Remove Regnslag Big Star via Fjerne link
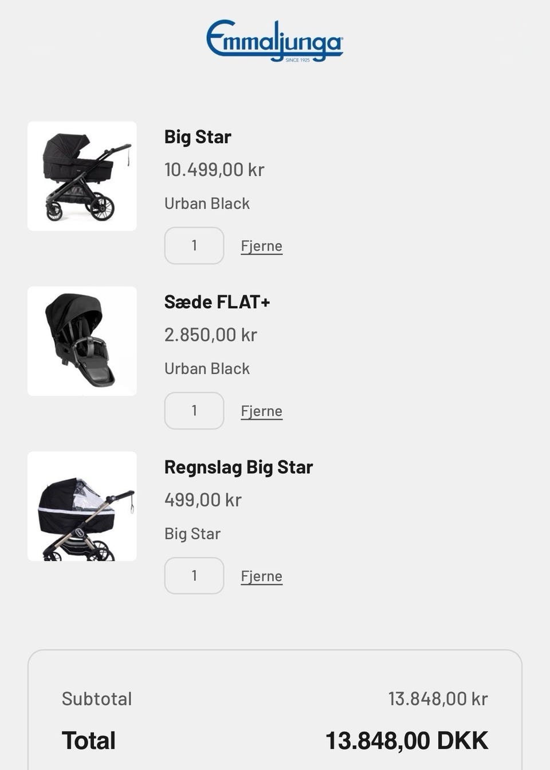This screenshot has width=550, height=770. click(x=261, y=576)
